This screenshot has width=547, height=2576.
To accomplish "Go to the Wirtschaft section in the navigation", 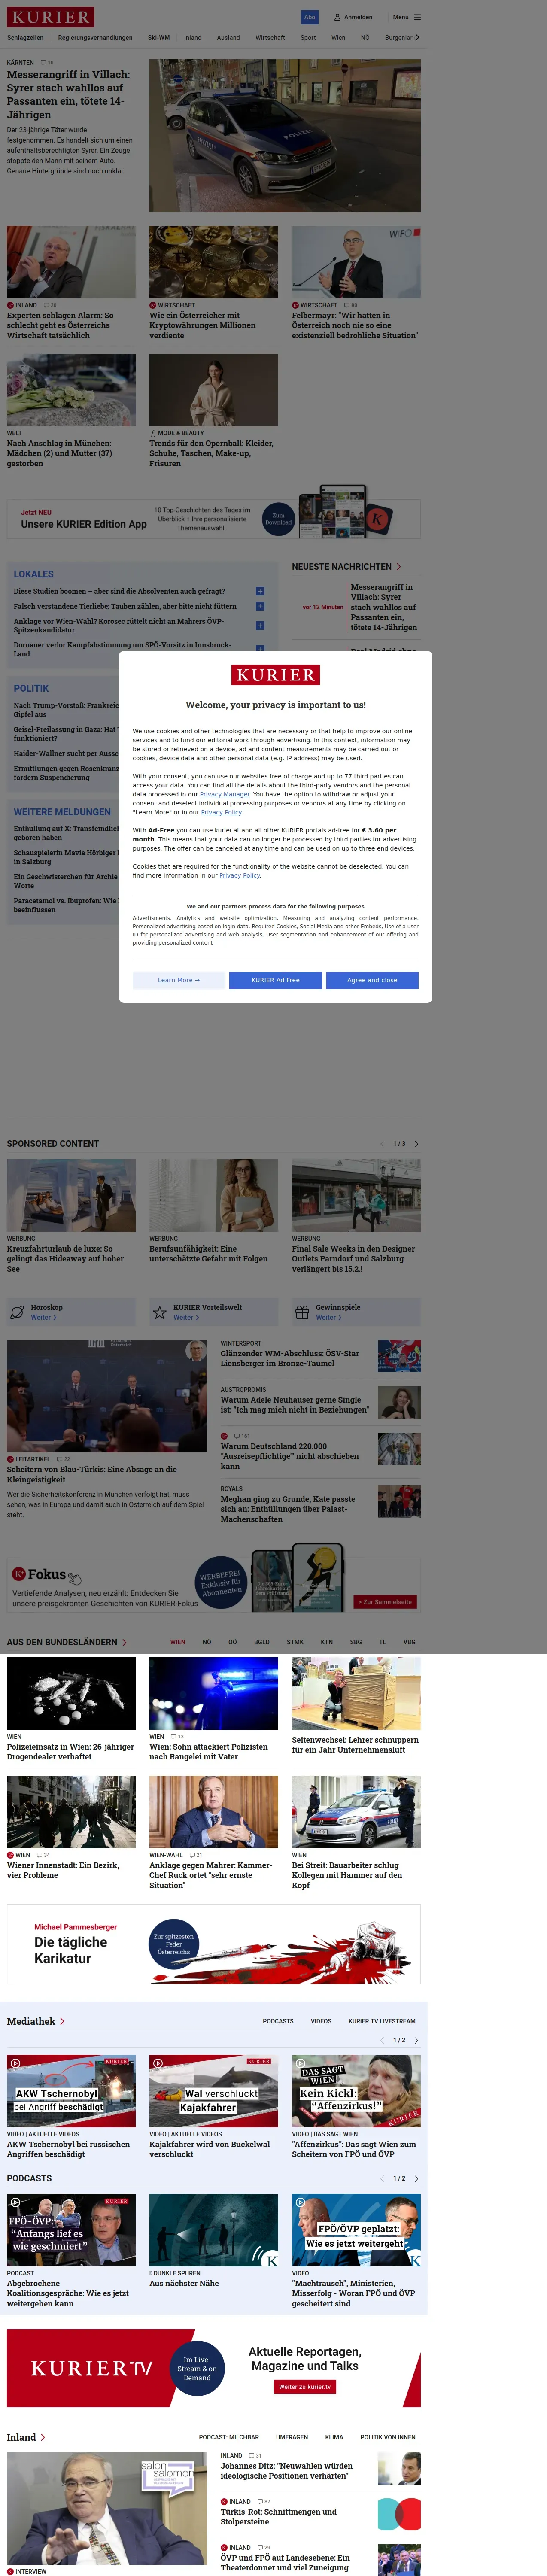I will coord(270,38).
